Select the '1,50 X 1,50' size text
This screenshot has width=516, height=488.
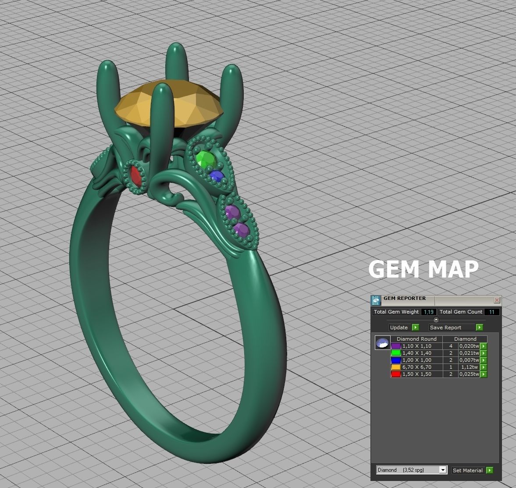(416, 374)
